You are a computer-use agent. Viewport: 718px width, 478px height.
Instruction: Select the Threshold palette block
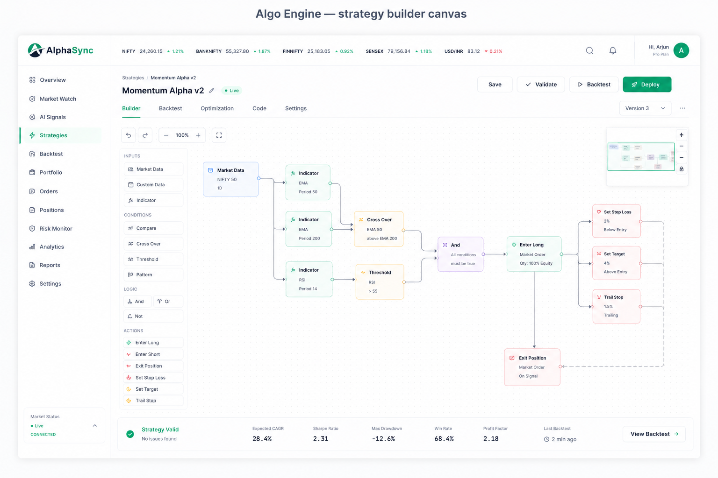pos(154,259)
